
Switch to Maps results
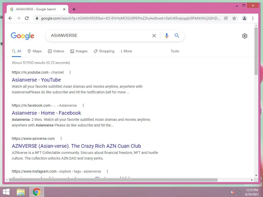[x=34, y=51]
